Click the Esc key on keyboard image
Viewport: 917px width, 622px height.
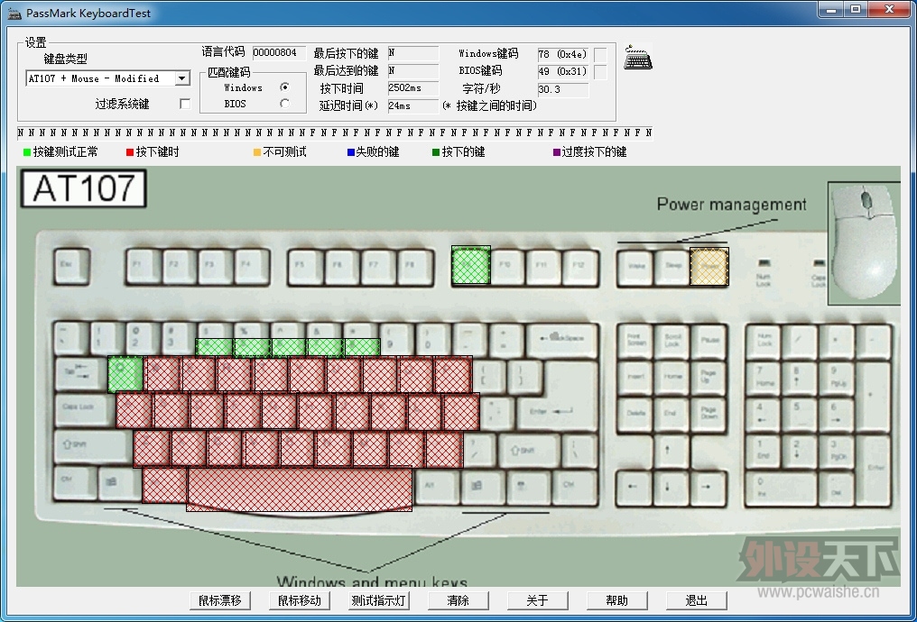click(70, 266)
